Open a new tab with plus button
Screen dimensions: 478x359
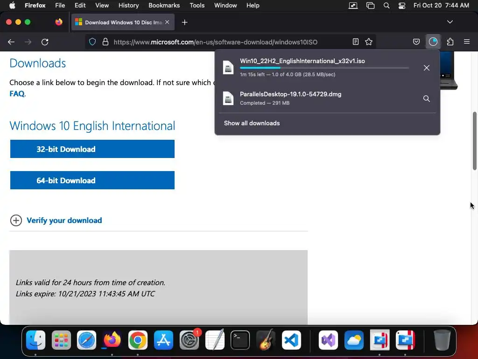pos(184,22)
